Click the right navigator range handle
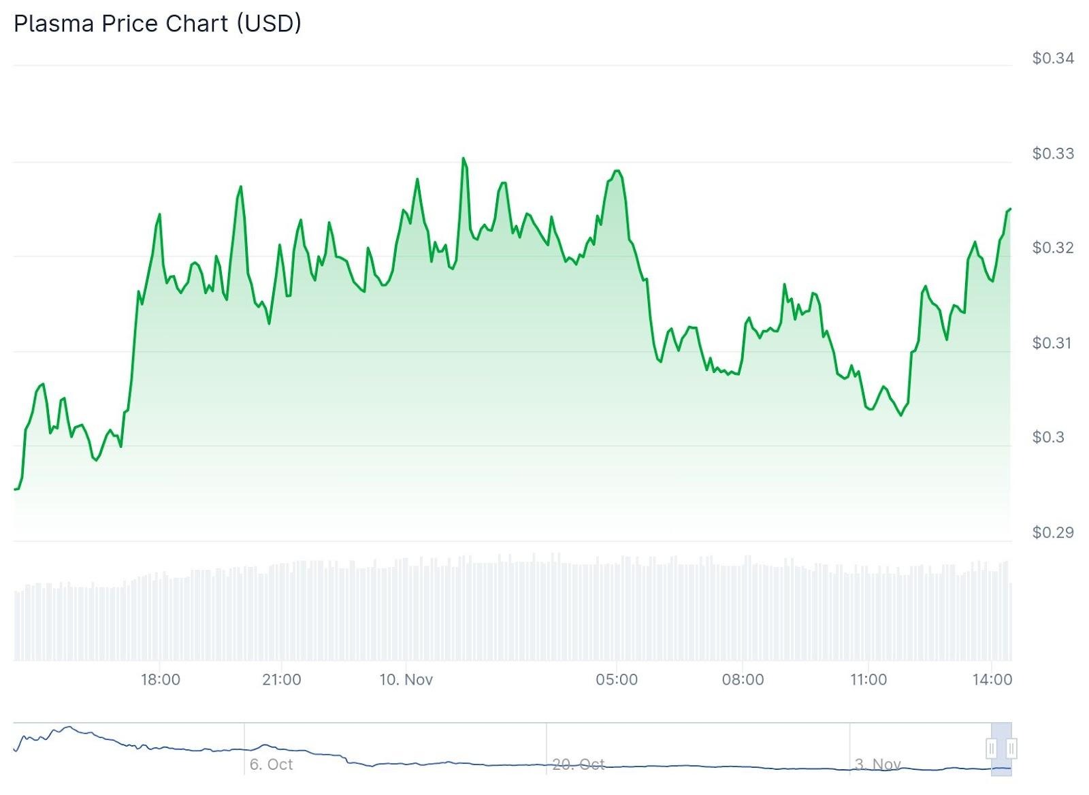Viewport: 1089px width, 795px height. pos(1011,749)
